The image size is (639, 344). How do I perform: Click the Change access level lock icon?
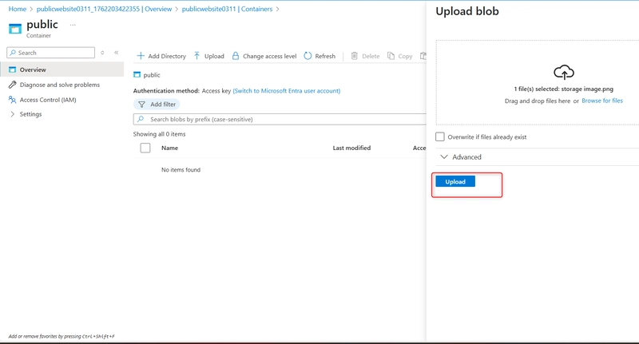[235, 57]
